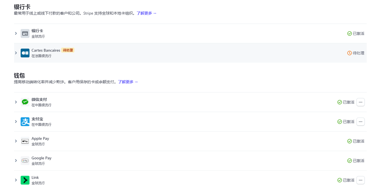This screenshot has height=195, width=392.
Task: Click the 已激活 status of 银行卡 row
Action: (358, 34)
